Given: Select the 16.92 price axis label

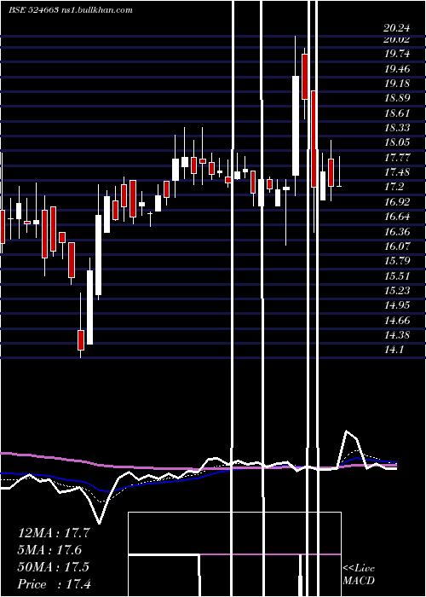Looking at the screenshot, I should 397,202.
